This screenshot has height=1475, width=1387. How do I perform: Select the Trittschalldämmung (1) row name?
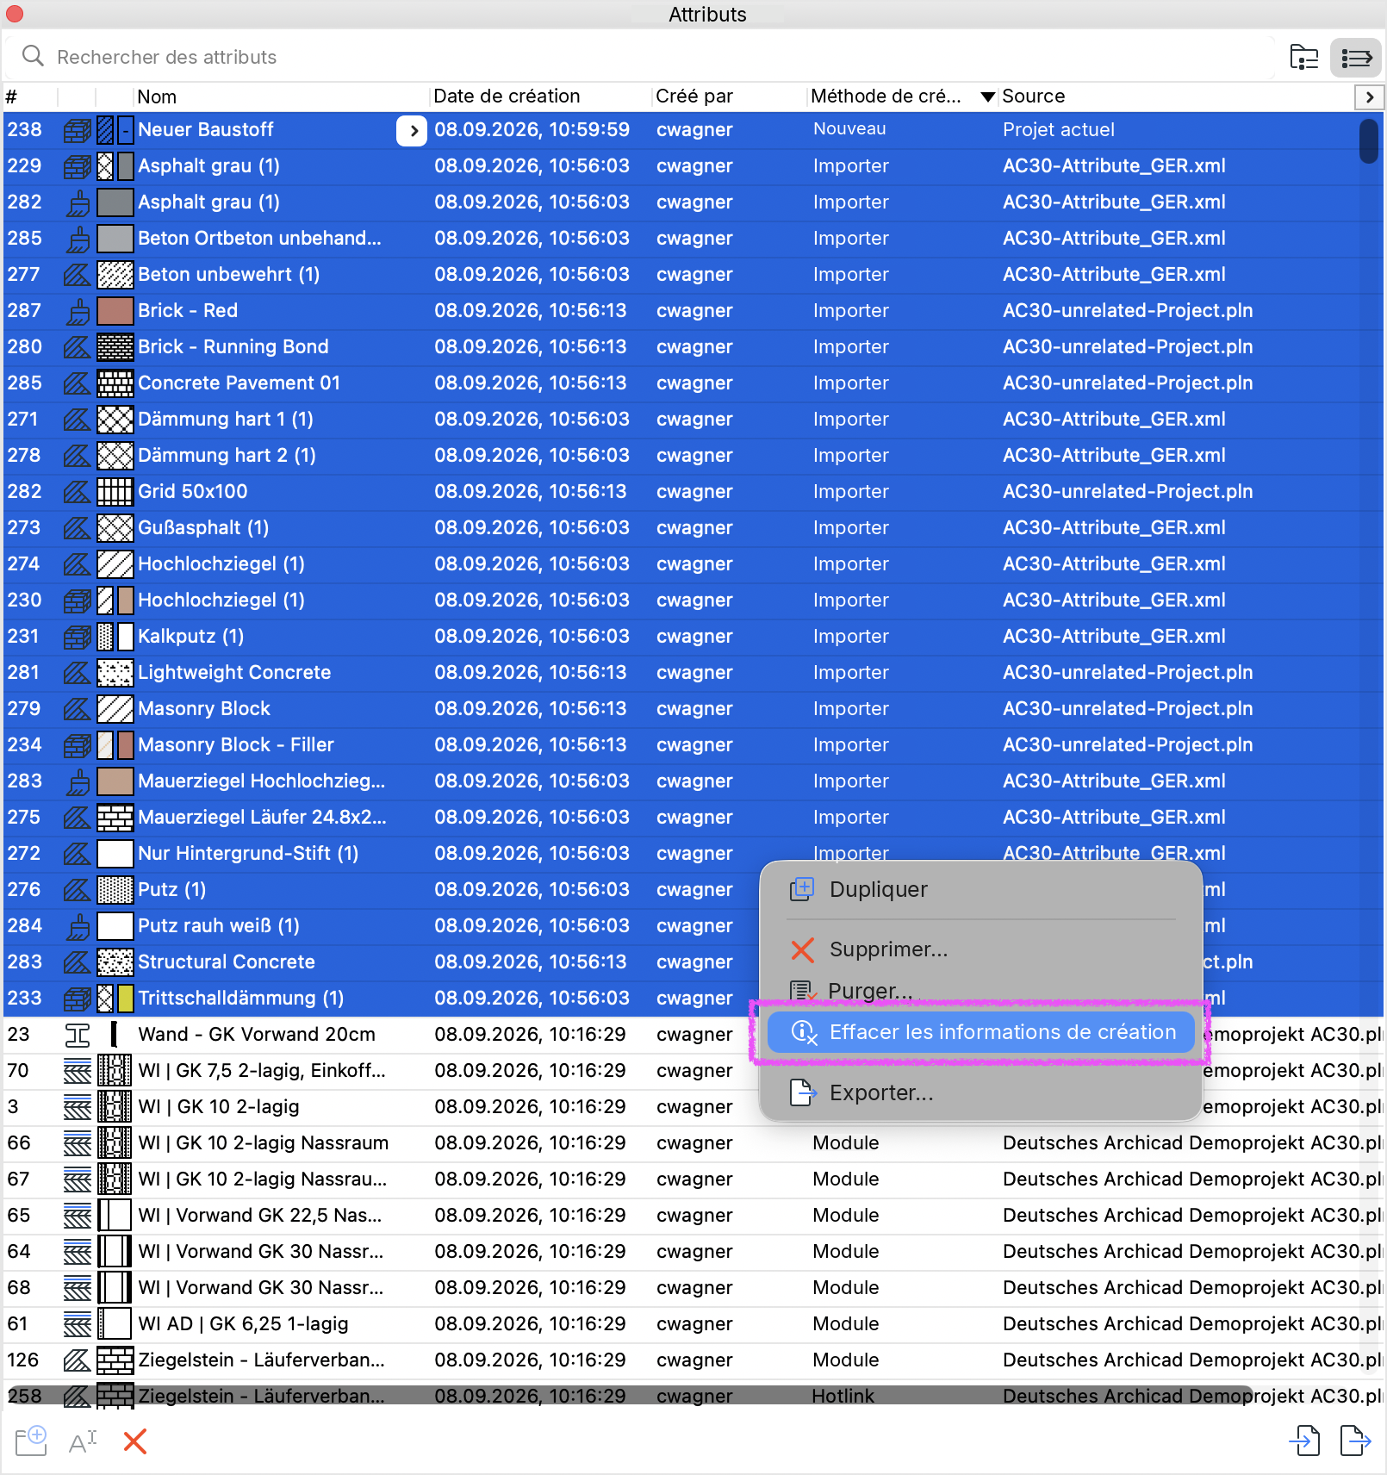click(241, 998)
